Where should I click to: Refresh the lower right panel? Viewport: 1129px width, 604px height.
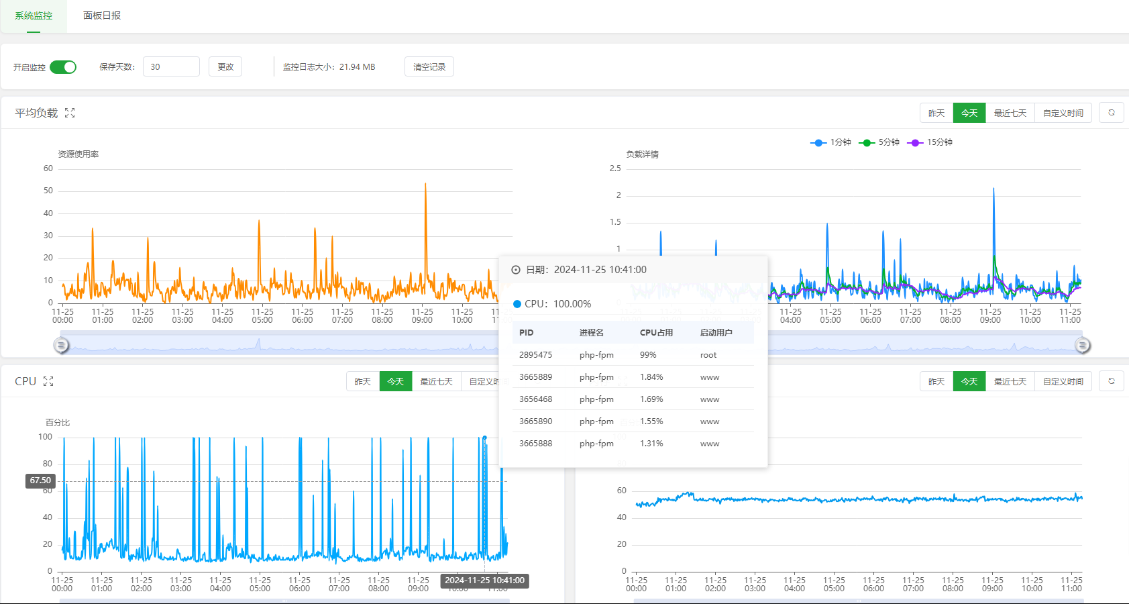click(x=1112, y=381)
